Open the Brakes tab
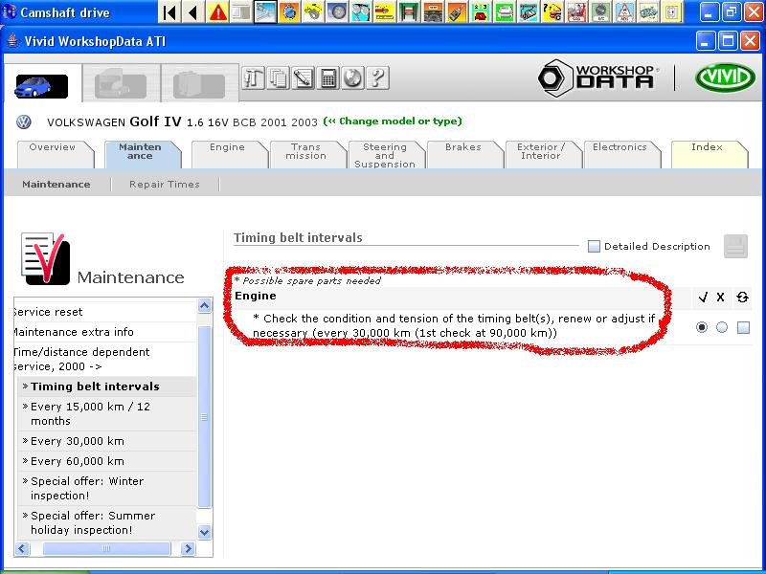 click(x=462, y=148)
